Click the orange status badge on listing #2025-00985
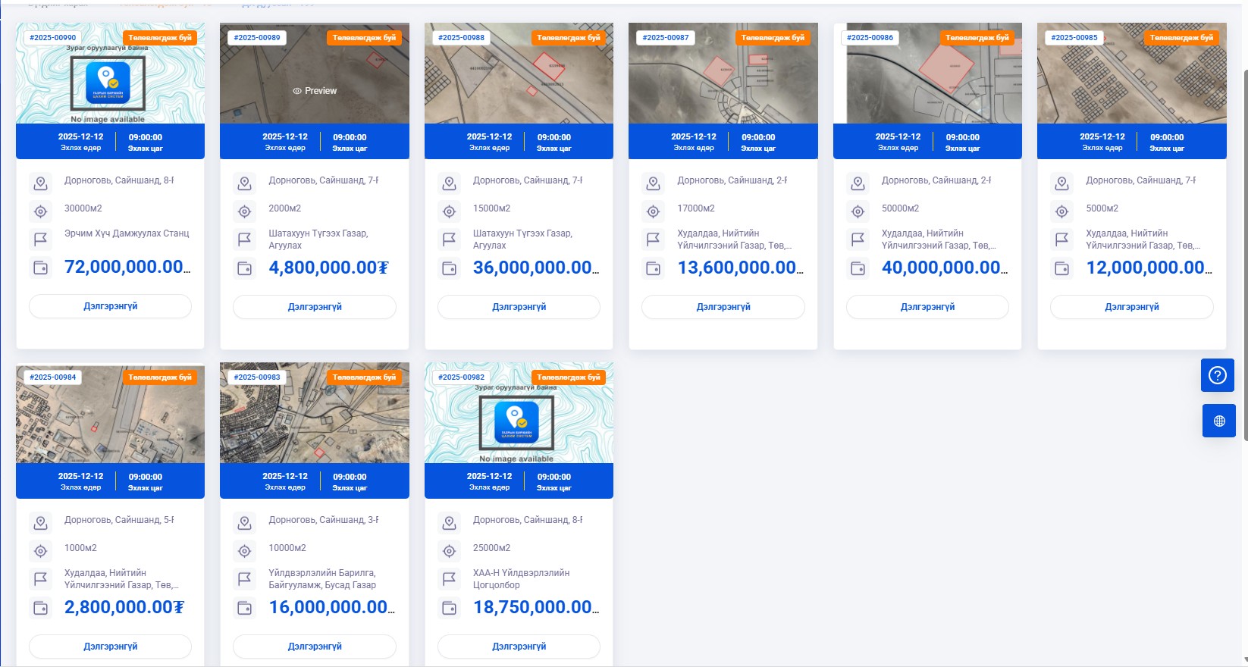The height and width of the screenshot is (667, 1248). pos(1181,37)
